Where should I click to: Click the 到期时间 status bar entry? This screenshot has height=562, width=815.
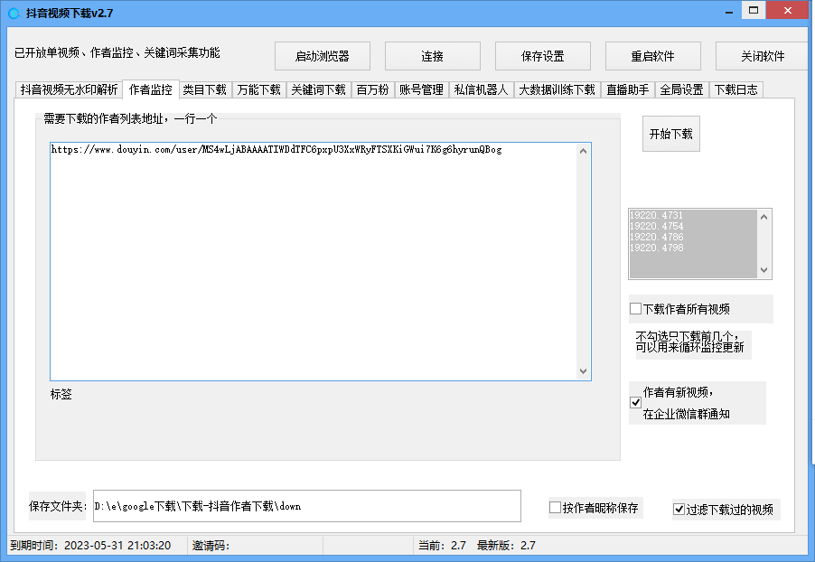point(90,546)
